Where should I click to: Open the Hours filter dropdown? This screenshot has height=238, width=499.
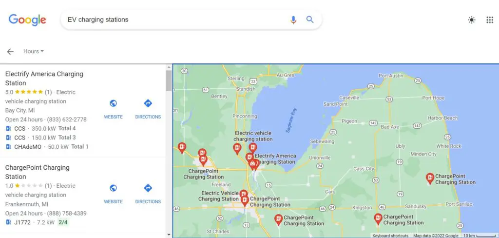34,51
